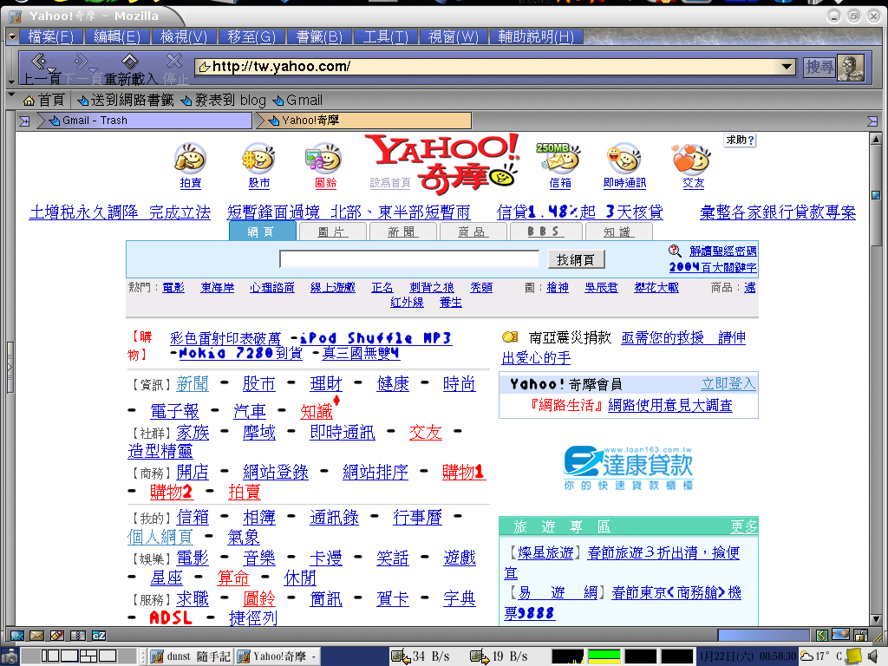Image resolution: width=888 pixels, height=666 pixels.
Task: Open the stock market (股市) icon
Action: pos(258,159)
